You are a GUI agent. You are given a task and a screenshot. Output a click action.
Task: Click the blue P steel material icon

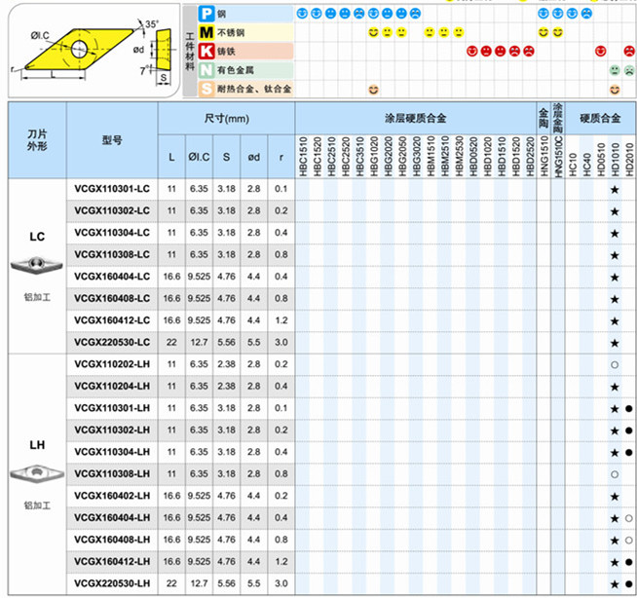point(206,14)
